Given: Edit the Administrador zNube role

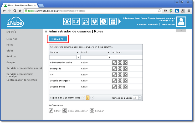Looking at the screenshot, I should pos(115,63).
